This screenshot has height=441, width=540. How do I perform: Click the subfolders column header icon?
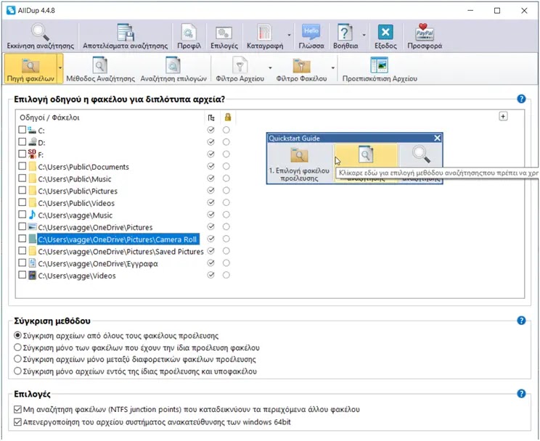point(211,118)
